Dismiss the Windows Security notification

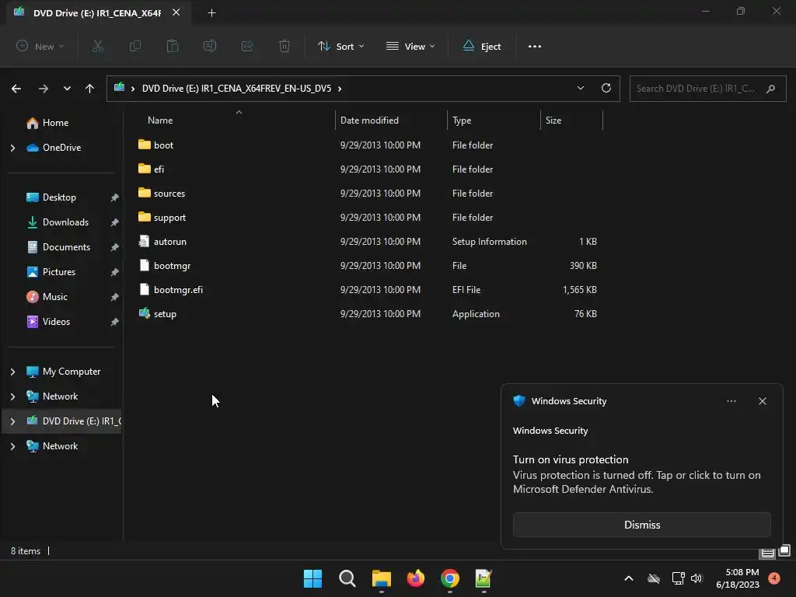[641, 525]
